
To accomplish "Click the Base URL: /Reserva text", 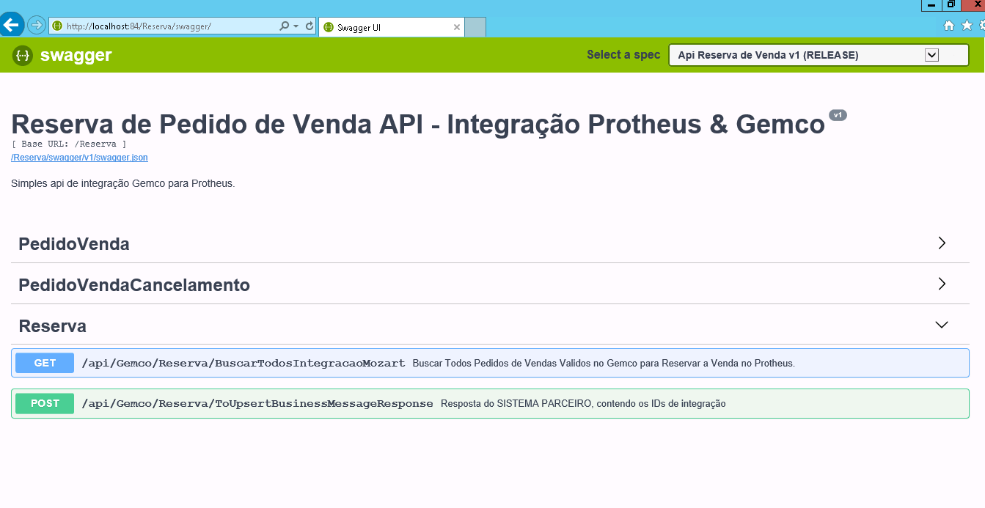I will (x=69, y=144).
